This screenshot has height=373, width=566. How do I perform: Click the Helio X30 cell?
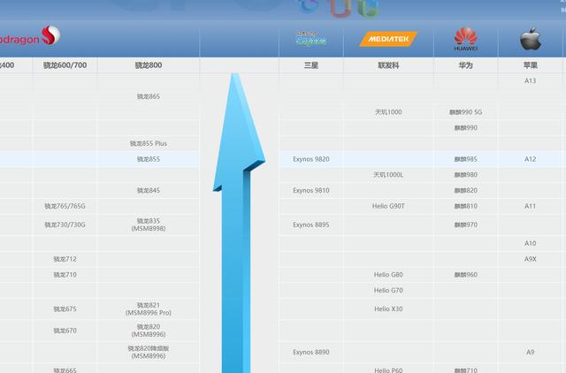tap(388, 309)
